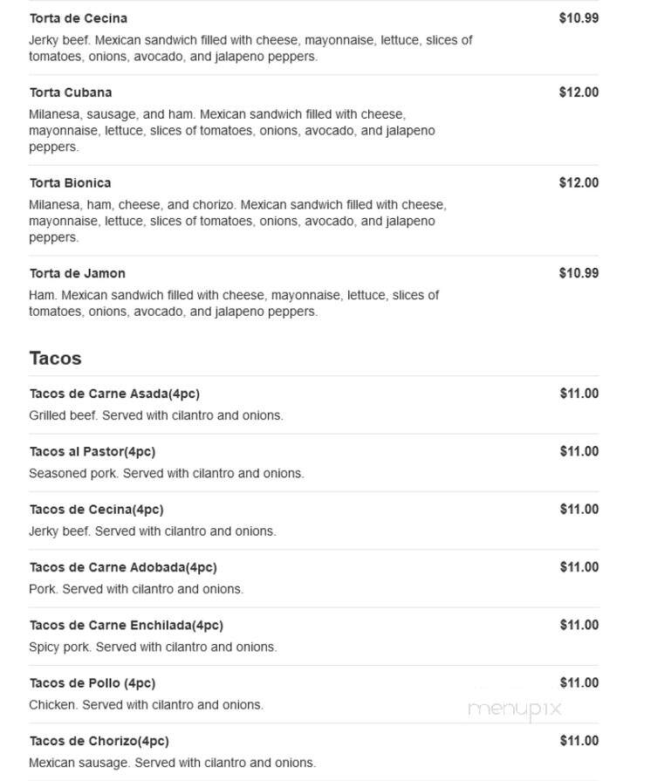The height and width of the screenshot is (781, 671).
Task: Click the menupix watermark logo
Action: point(515,709)
